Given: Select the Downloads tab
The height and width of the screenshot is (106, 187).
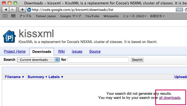Looking at the screenshot, I should pos(42,51).
